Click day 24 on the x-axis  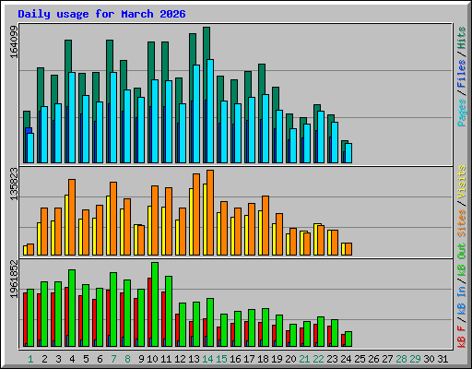point(346,359)
